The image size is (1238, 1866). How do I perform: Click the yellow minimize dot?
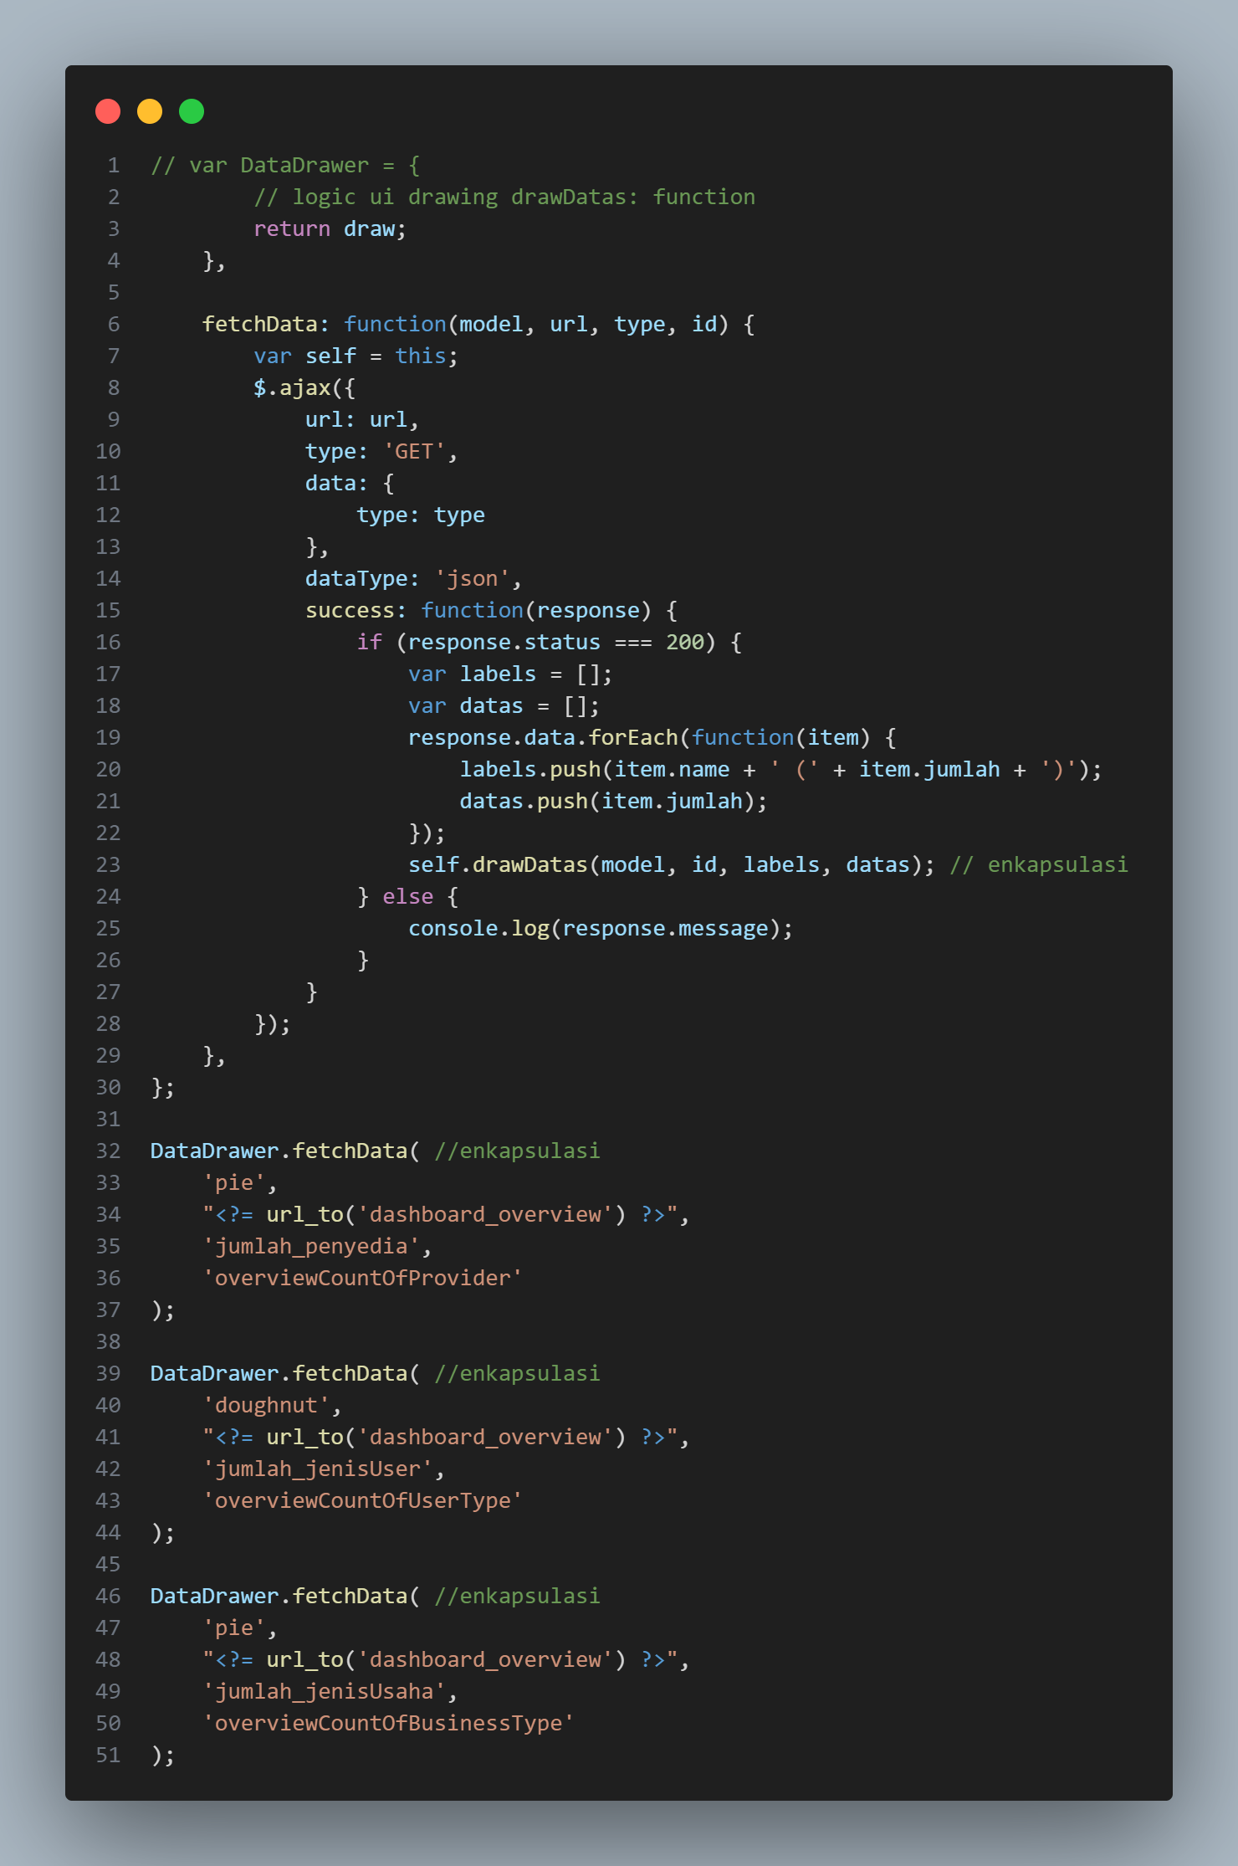pos(150,111)
